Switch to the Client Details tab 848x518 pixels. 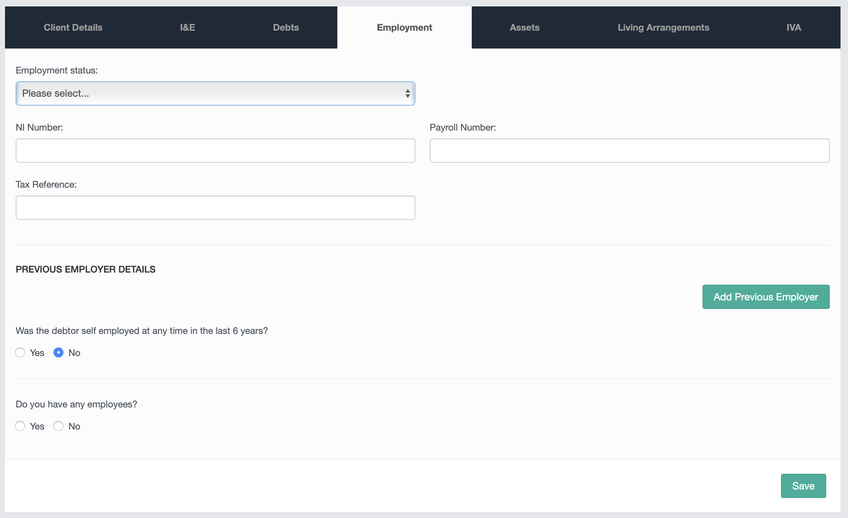pyautogui.click(x=73, y=27)
